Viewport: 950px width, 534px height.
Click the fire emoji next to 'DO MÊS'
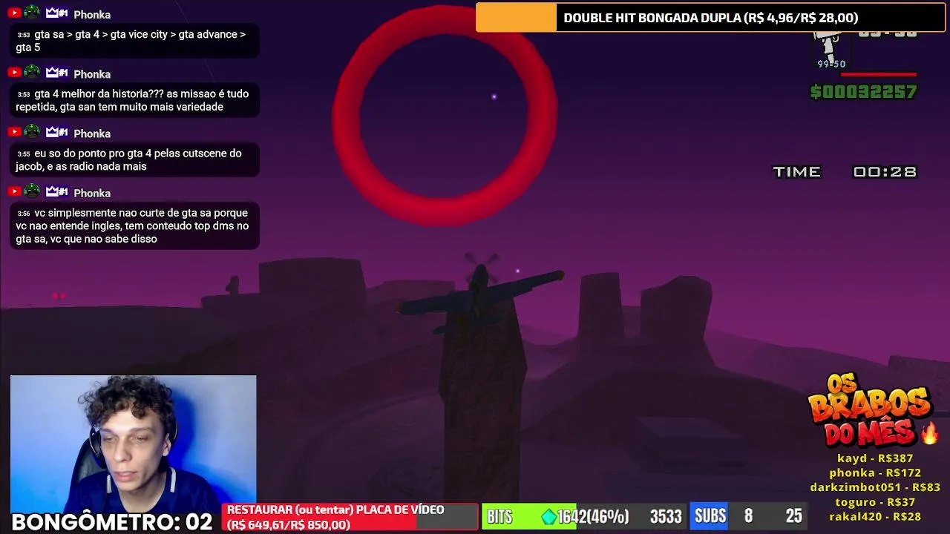click(x=928, y=432)
